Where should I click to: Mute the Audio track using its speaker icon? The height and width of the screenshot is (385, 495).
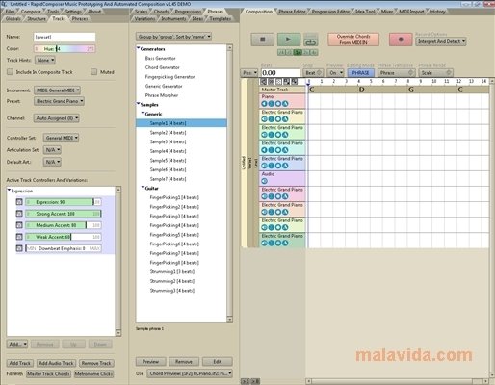pyautogui.click(x=264, y=181)
